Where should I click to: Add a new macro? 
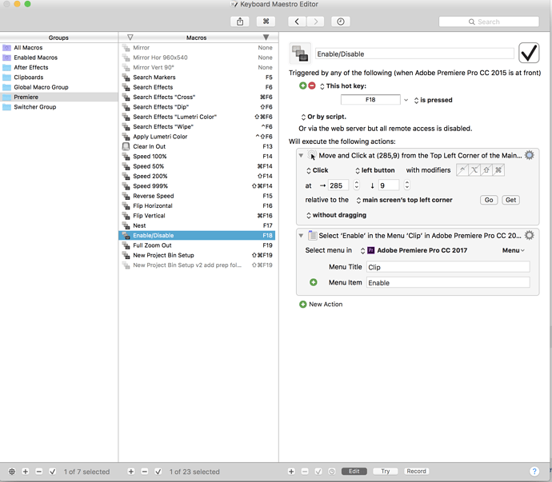pos(131,472)
